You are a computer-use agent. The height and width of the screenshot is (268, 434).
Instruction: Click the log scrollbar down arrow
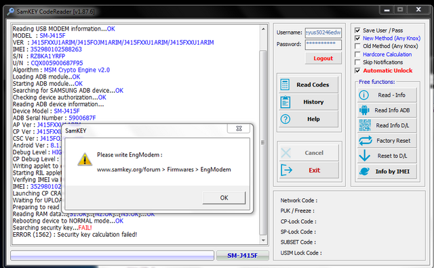[x=264, y=240]
